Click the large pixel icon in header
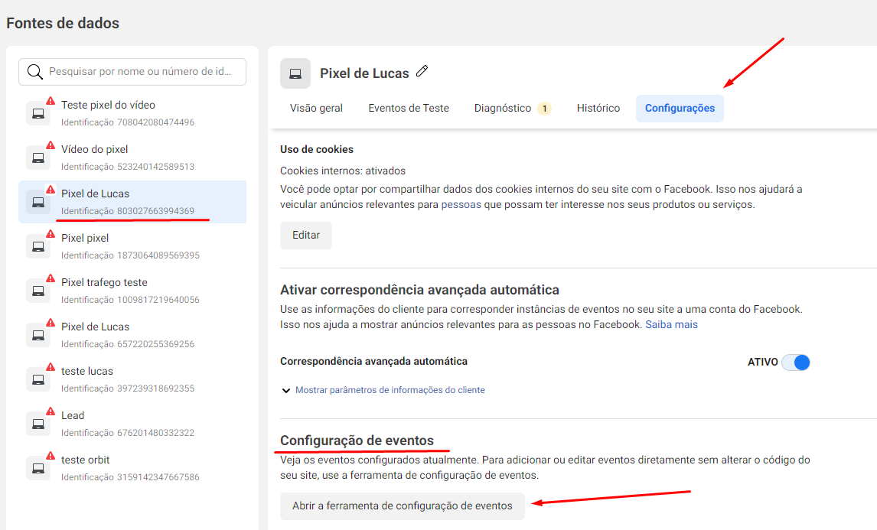The image size is (877, 530). coord(295,73)
